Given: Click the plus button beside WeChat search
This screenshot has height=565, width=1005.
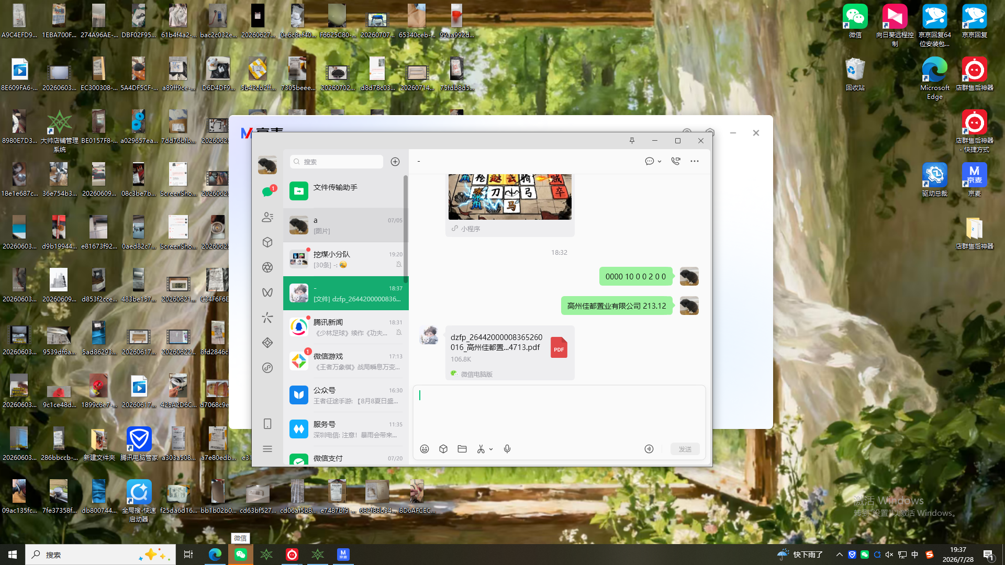Looking at the screenshot, I should (x=395, y=162).
